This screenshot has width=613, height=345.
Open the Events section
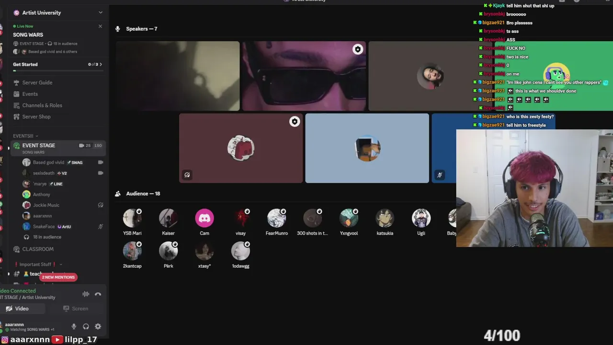coord(30,94)
